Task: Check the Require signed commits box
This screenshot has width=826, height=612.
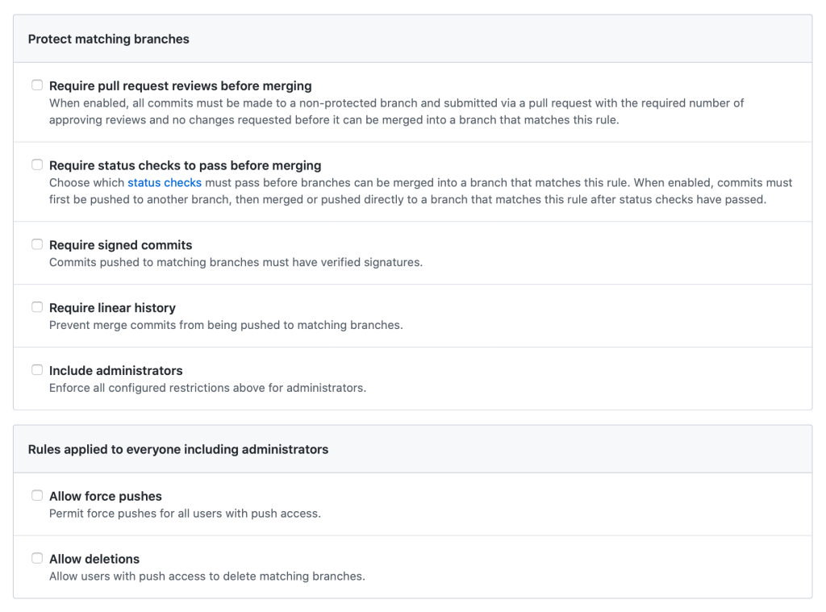Action: pos(37,244)
